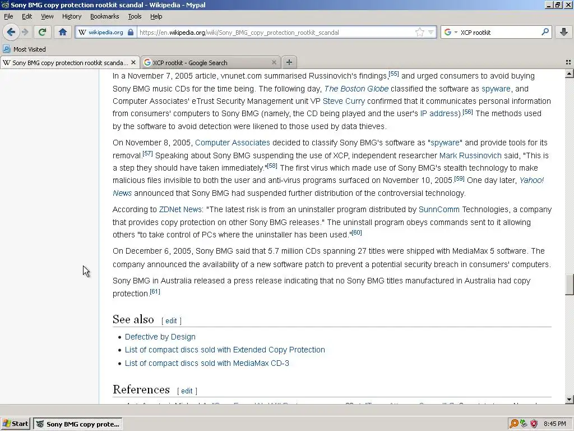Open List of discs with Extended Copy Protection
The width and height of the screenshot is (574, 431).
coord(225,350)
